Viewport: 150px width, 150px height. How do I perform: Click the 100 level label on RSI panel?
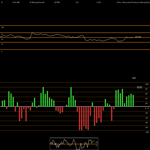click(2, 27)
